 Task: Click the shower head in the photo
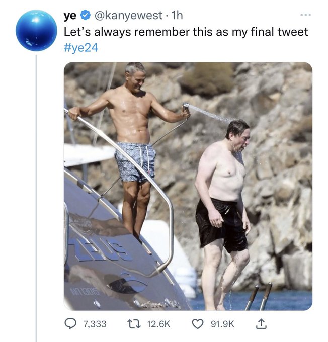click(x=186, y=106)
